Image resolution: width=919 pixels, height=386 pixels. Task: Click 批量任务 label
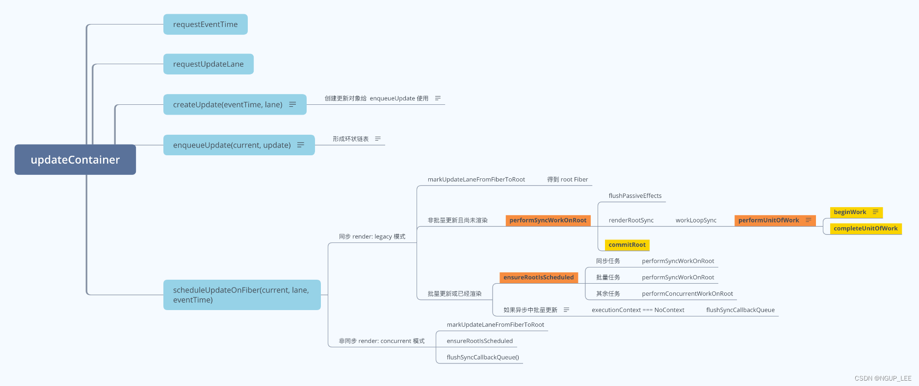click(608, 277)
